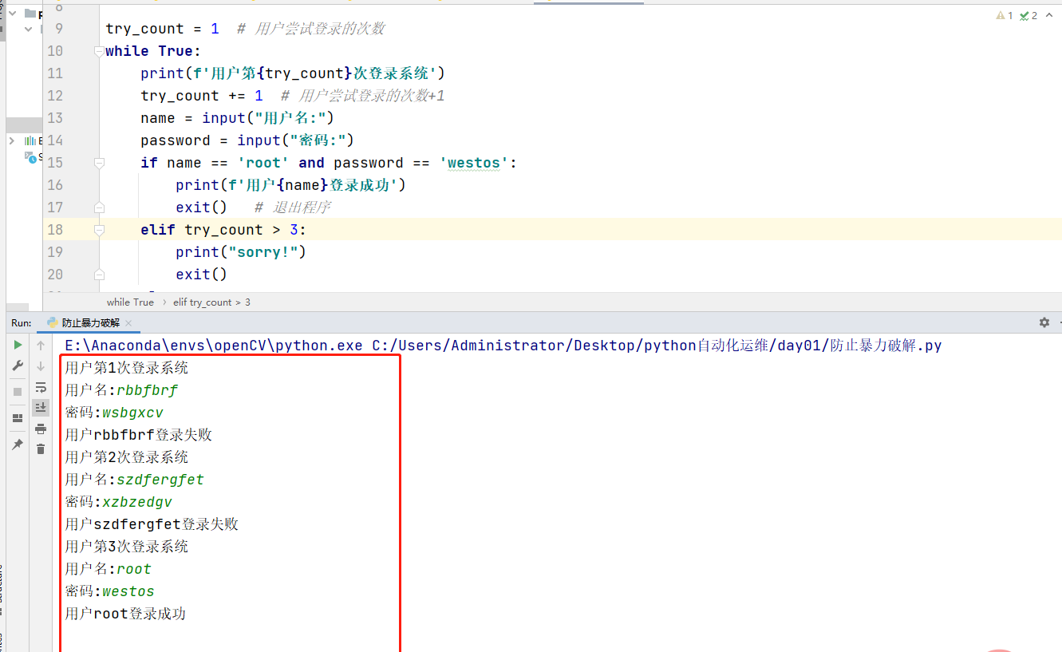Click console input 'westos'
The image size is (1062, 652).
click(x=128, y=591)
